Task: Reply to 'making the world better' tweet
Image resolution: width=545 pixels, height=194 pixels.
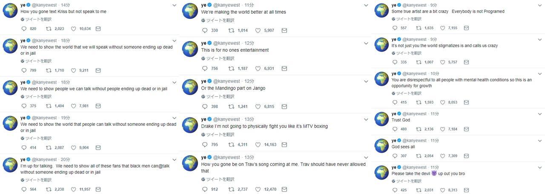Action: point(204,31)
